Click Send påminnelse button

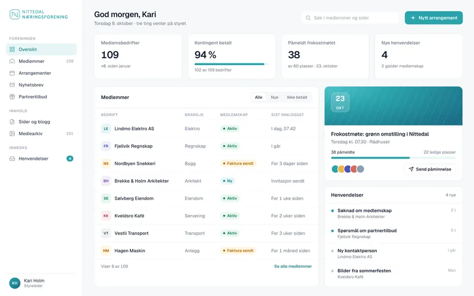(x=430, y=169)
